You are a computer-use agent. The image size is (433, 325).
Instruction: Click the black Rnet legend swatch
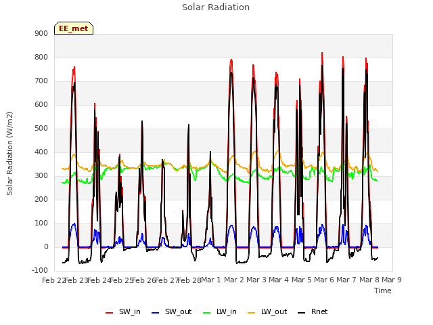(302, 313)
